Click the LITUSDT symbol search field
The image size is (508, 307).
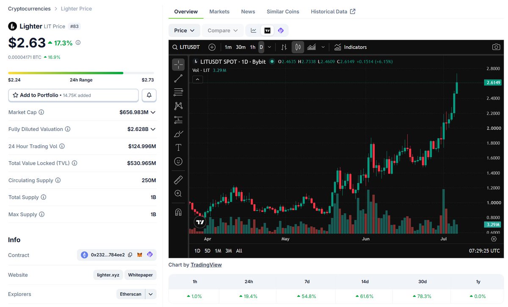coord(186,47)
